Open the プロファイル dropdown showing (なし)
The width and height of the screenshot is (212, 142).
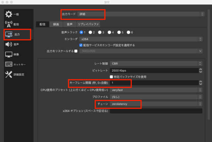[x=156, y=97]
